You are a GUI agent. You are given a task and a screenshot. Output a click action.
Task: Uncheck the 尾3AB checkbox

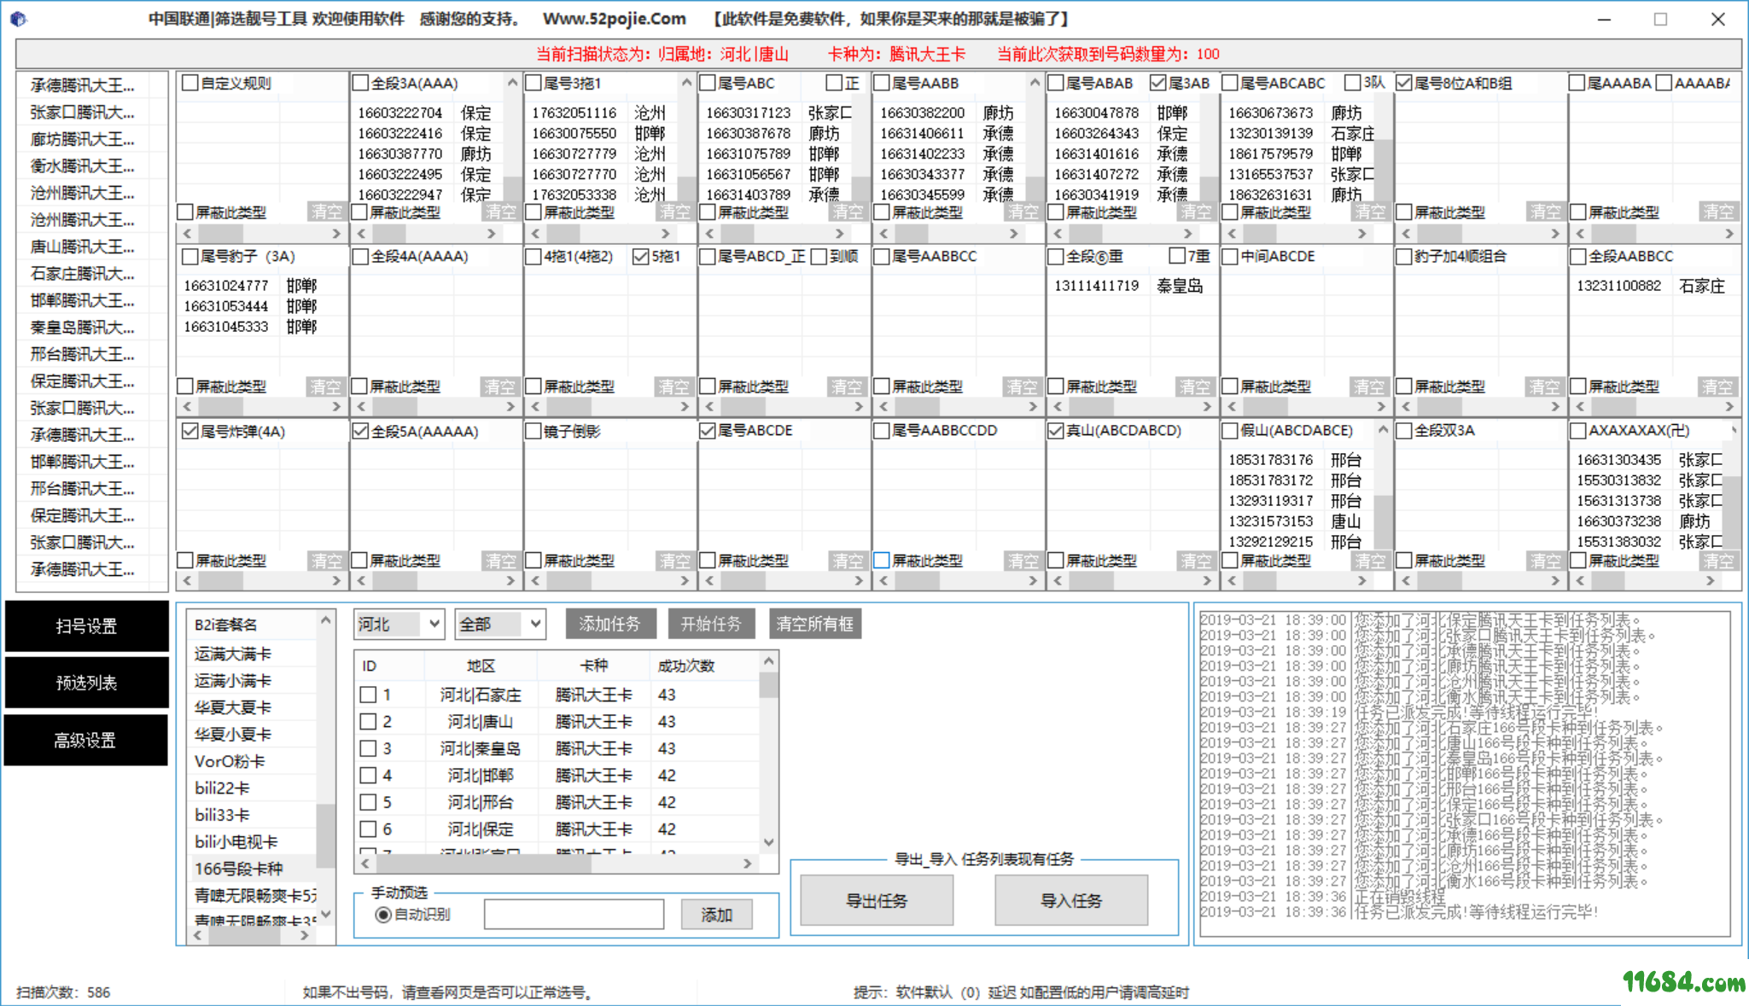(1158, 83)
